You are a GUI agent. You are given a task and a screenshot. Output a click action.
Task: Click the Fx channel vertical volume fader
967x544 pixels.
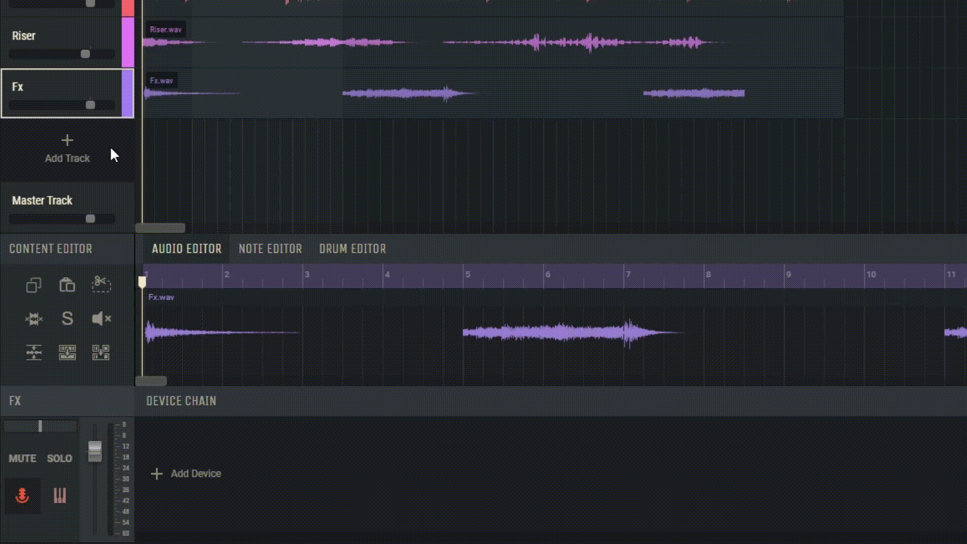(95, 451)
